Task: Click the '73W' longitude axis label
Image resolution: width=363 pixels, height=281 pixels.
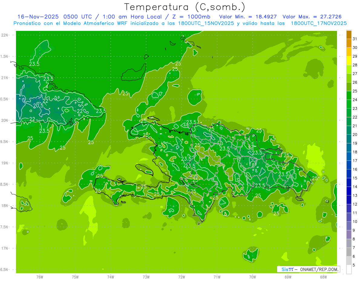Action: 146,277
